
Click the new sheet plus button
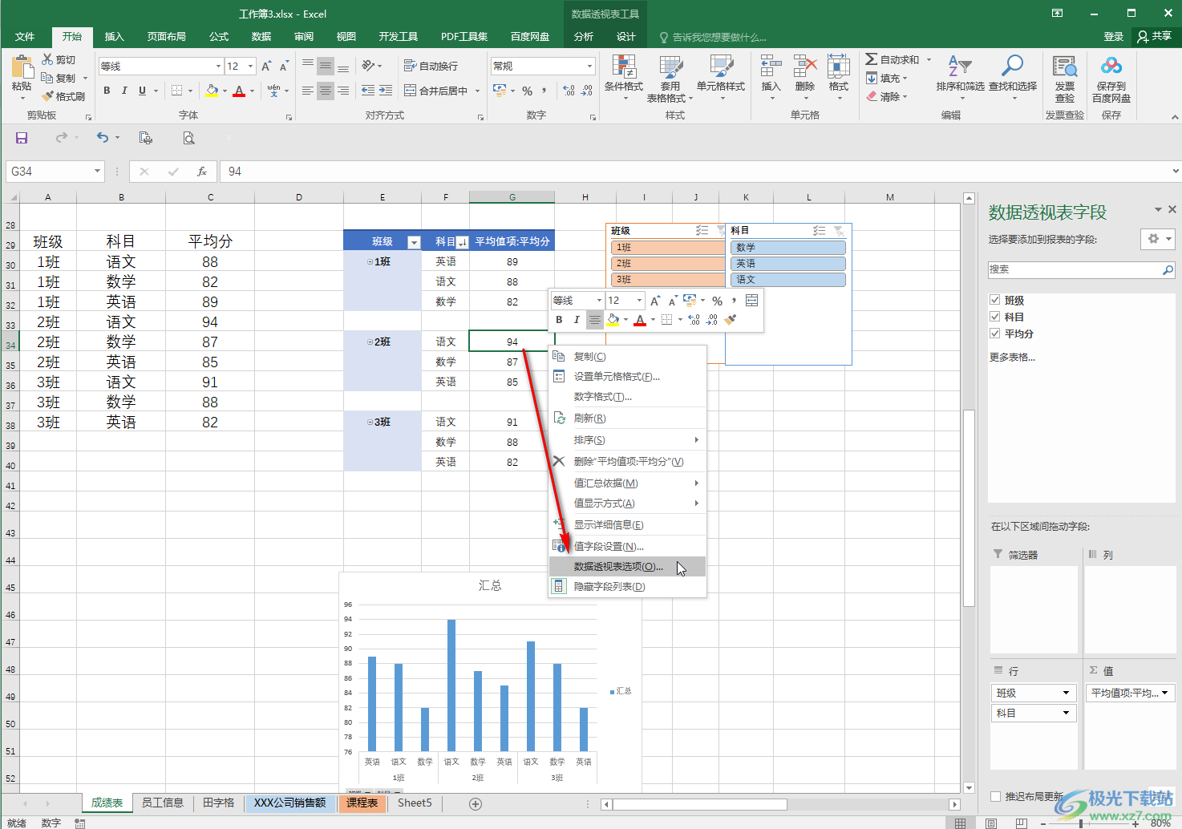coord(476,803)
